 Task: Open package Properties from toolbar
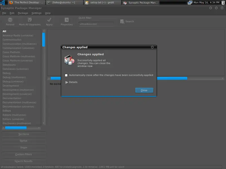coord(67,20)
